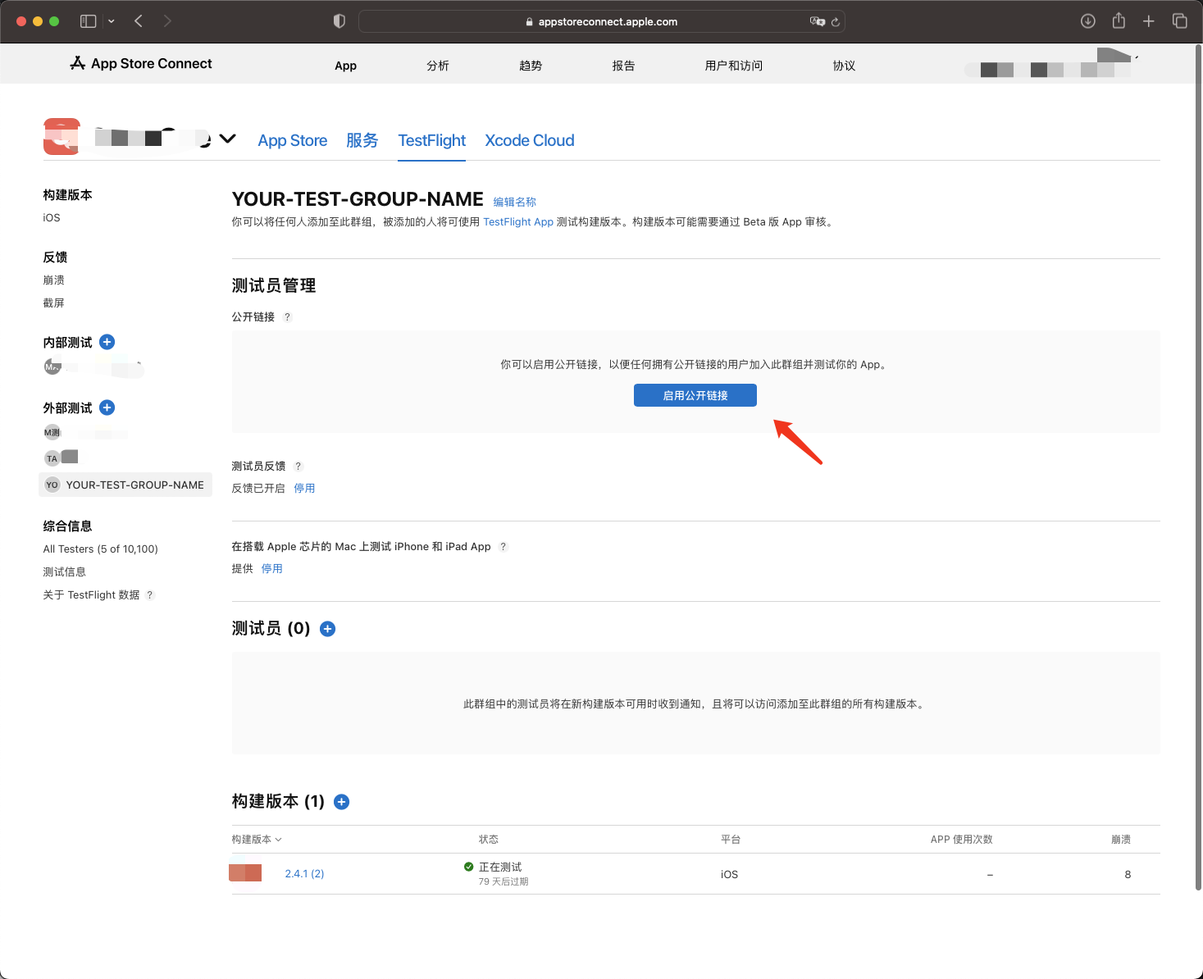
Task: Click 编辑名称 link
Action: coord(514,203)
